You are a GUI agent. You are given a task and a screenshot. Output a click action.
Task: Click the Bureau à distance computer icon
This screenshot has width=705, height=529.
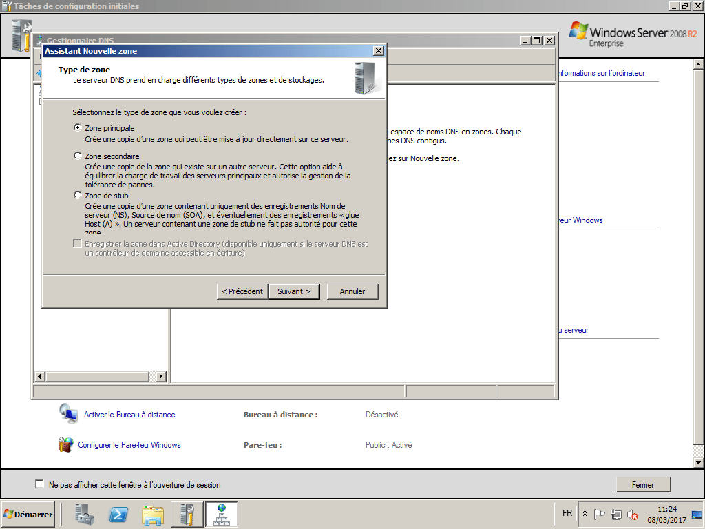[x=69, y=414]
